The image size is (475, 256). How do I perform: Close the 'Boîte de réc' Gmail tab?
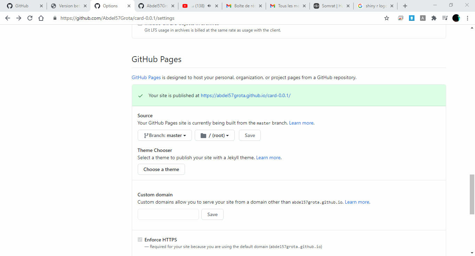pyautogui.click(x=260, y=6)
